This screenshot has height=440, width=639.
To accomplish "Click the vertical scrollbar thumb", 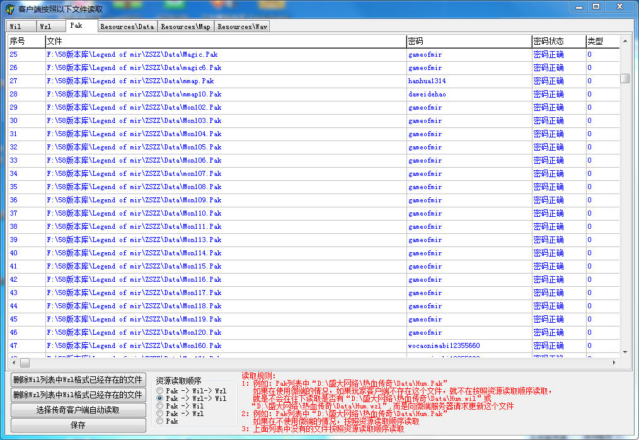I will [625, 78].
